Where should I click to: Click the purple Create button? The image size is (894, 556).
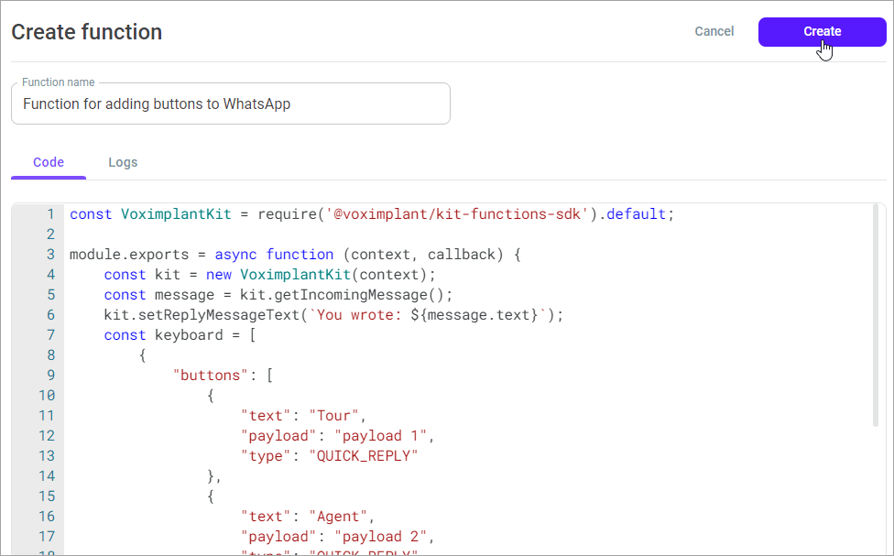[x=822, y=31]
